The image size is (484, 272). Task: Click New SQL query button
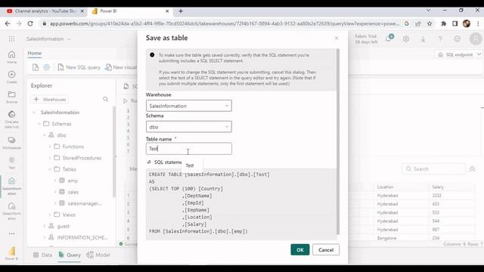pos(79,67)
